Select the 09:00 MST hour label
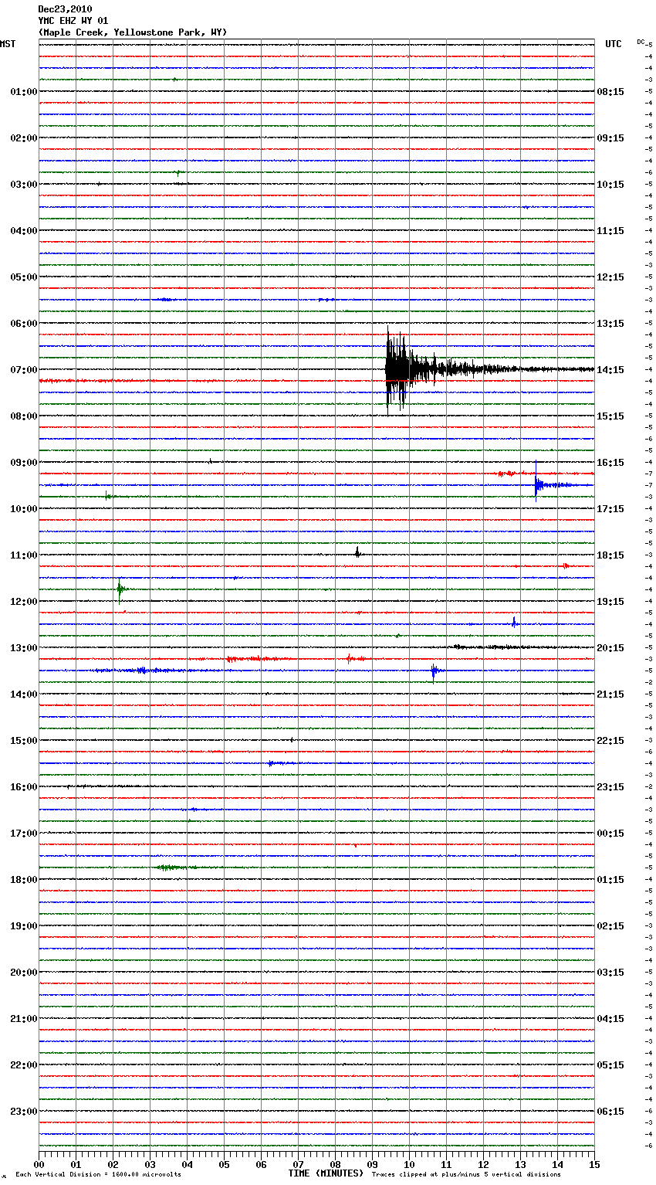Viewport: 656px width, 1185px height. [23, 463]
